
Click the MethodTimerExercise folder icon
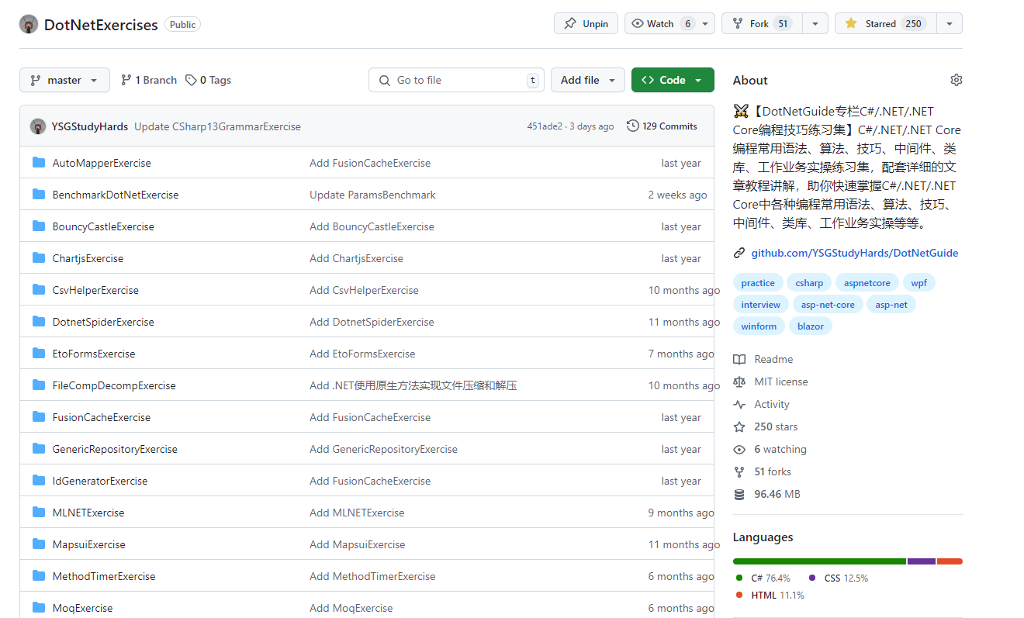pos(39,576)
